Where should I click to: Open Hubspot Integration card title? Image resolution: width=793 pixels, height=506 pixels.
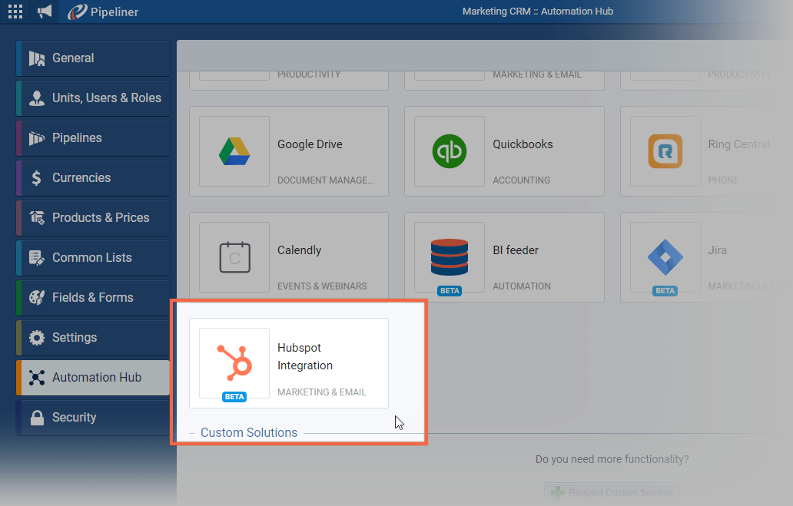305,356
